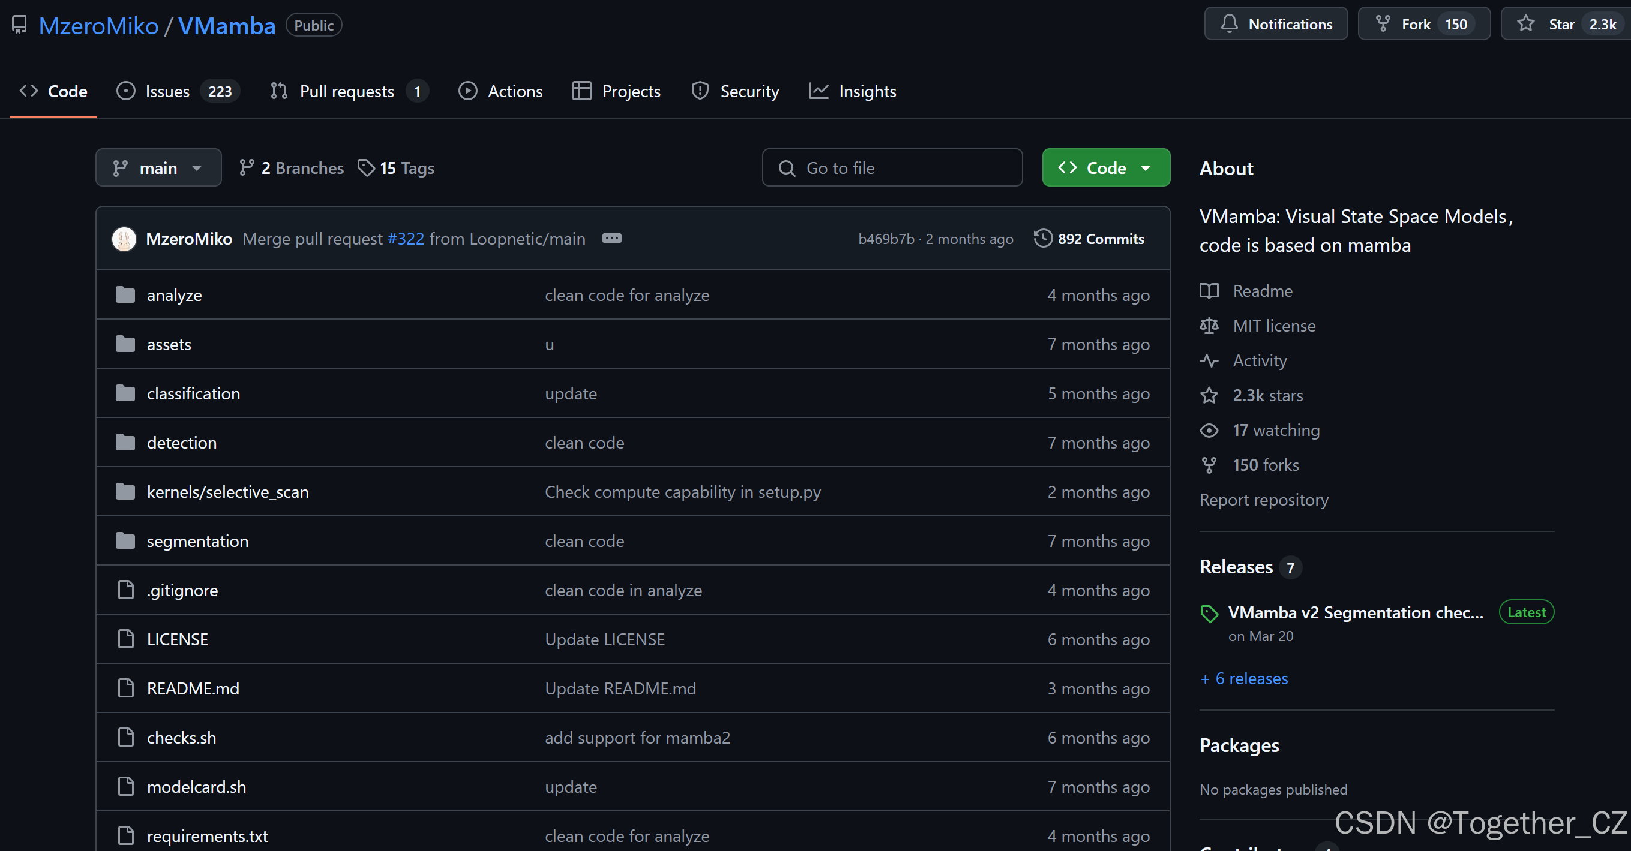Screen dimensions: 1631x851
Task: Click the MzeroMiko avatar image
Action: (x=124, y=239)
